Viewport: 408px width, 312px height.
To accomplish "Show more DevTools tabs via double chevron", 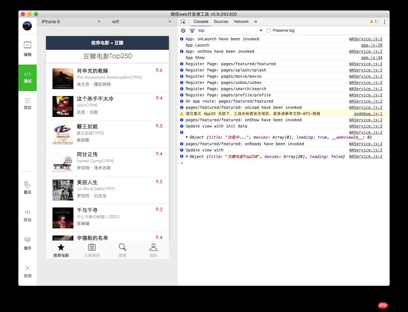I will click(255, 22).
